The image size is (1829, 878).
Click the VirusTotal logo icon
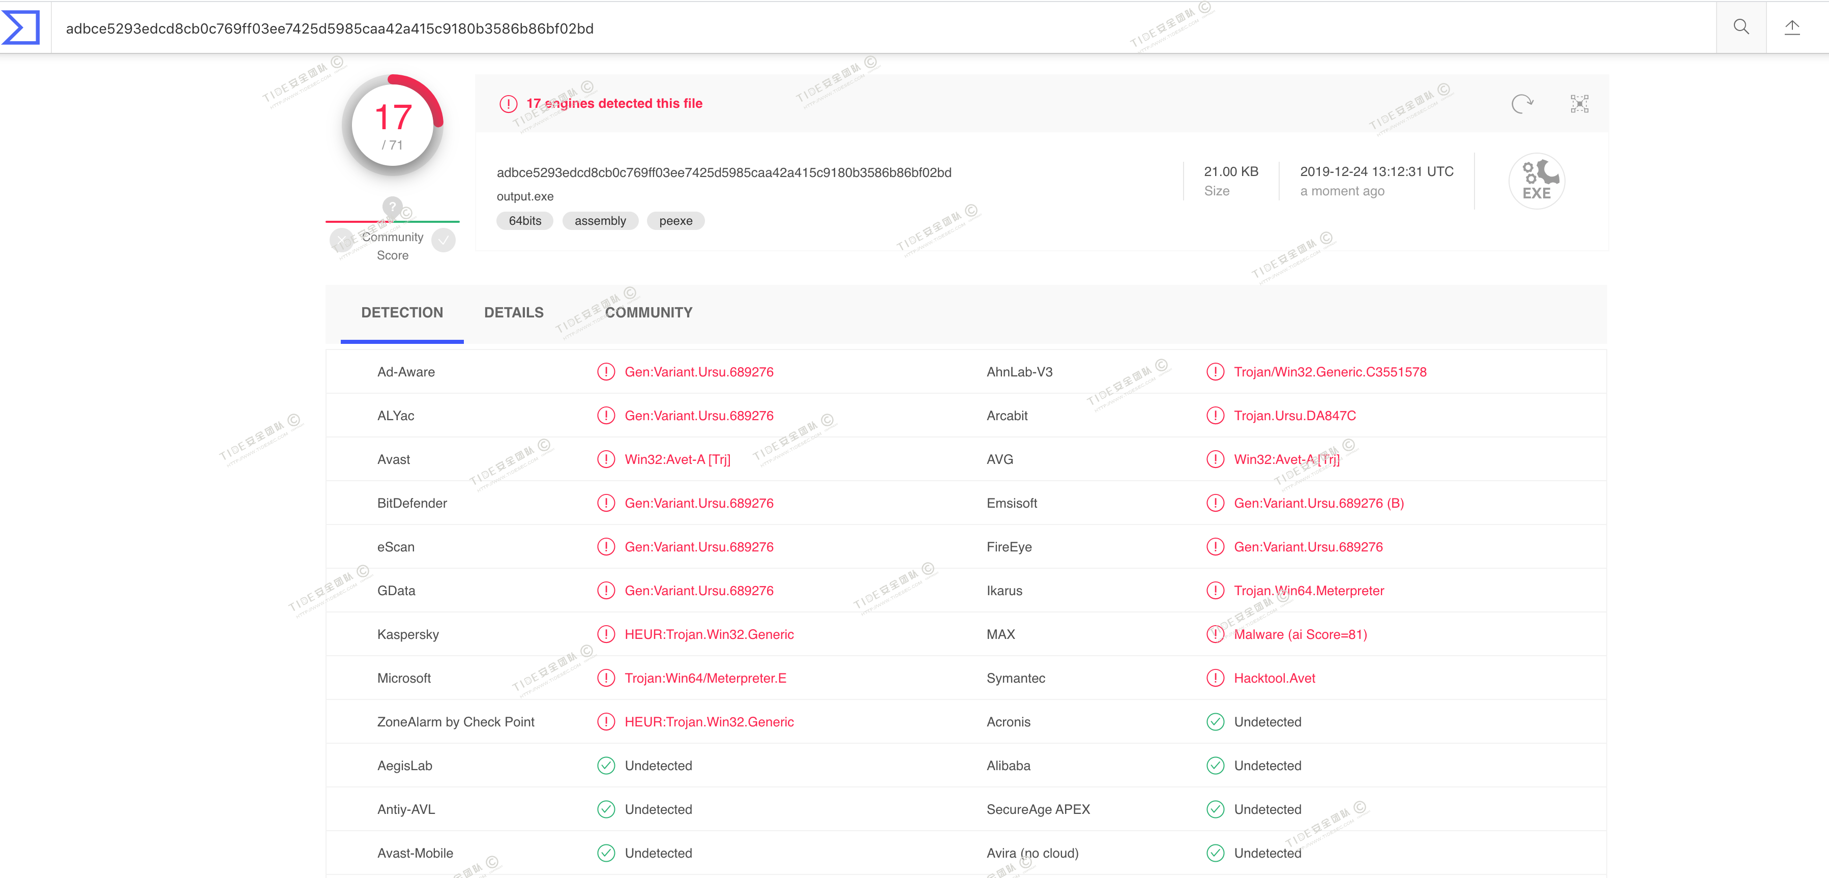21,27
